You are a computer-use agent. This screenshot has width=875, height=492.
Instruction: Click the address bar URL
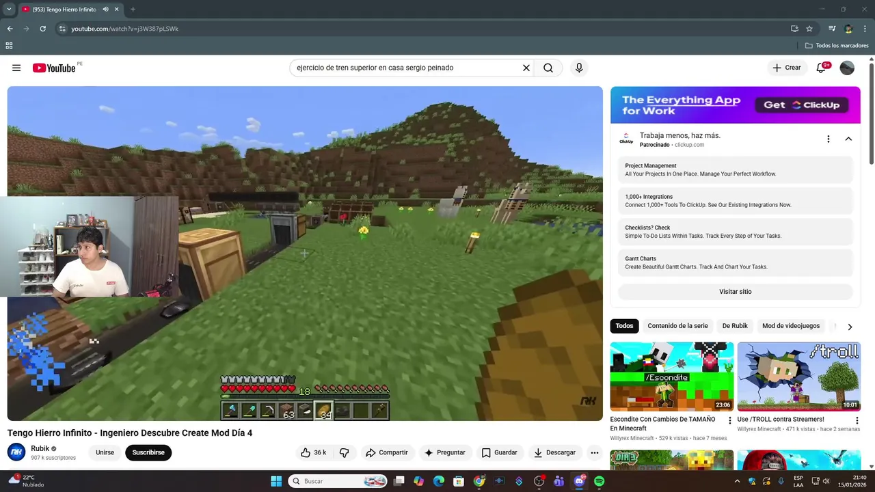tap(125, 29)
